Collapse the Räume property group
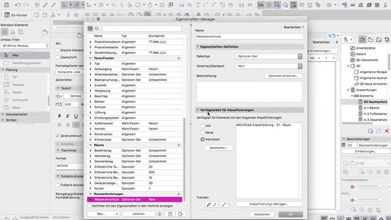 [90, 145]
